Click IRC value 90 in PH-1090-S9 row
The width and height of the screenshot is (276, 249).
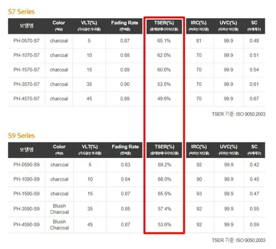(199, 179)
